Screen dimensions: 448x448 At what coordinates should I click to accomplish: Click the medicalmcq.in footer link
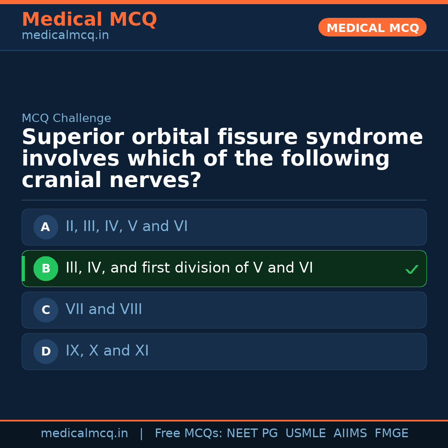click(x=85, y=433)
